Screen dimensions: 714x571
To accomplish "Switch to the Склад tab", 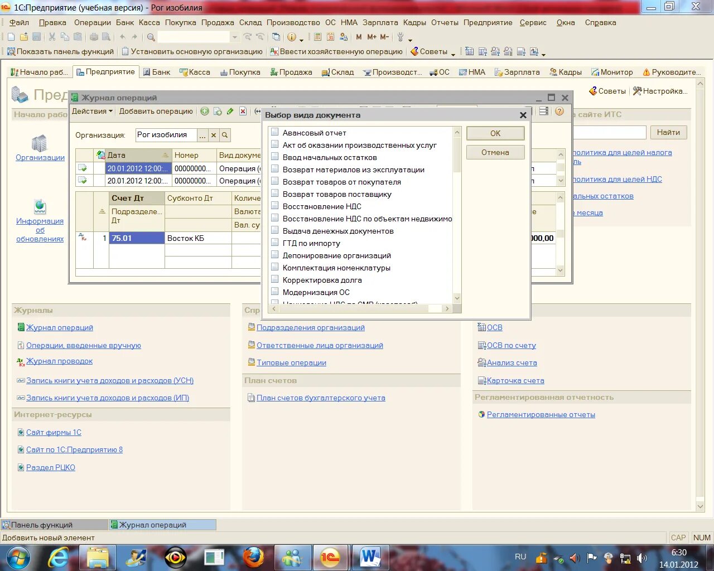I will coord(337,72).
